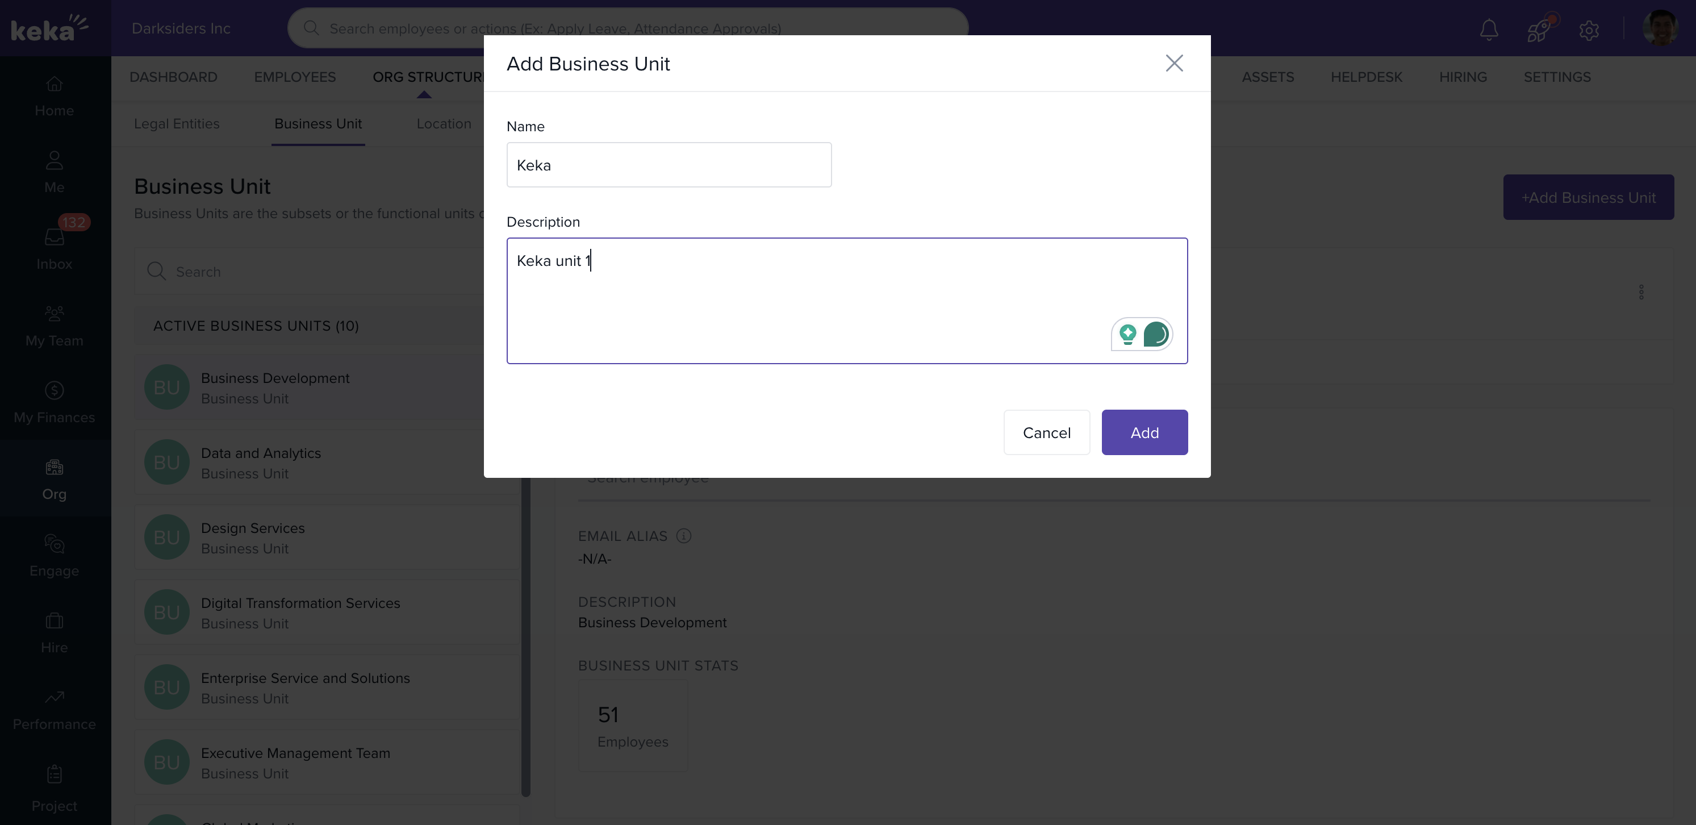Open the notifications bell
Screen dimensions: 1696x825
(x=1489, y=30)
